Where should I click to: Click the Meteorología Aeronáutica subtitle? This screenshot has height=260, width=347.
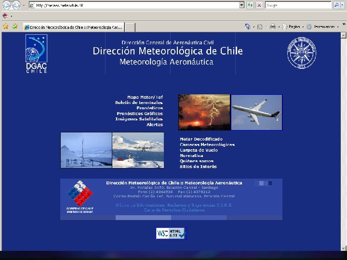(x=166, y=62)
